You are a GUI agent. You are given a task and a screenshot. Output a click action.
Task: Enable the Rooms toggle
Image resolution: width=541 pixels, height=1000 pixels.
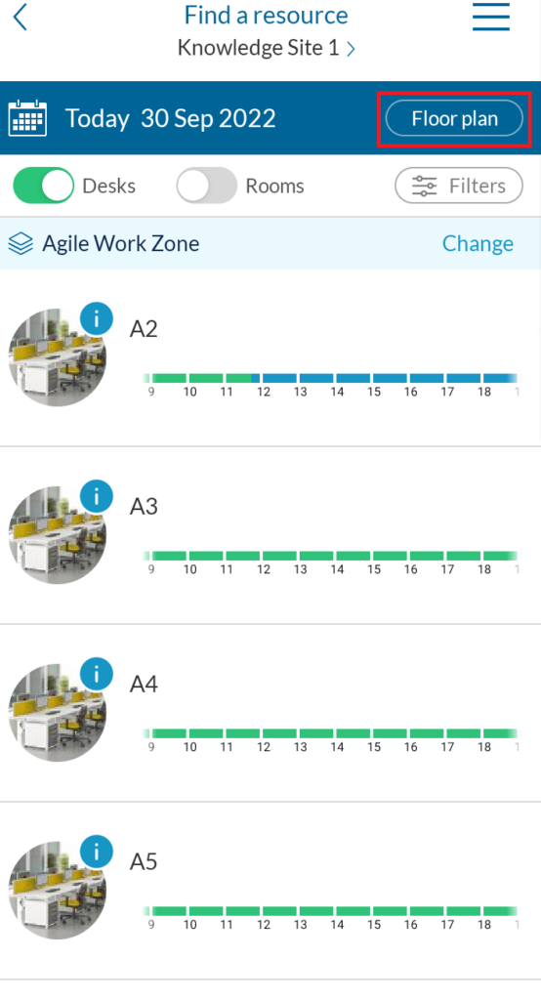click(207, 186)
